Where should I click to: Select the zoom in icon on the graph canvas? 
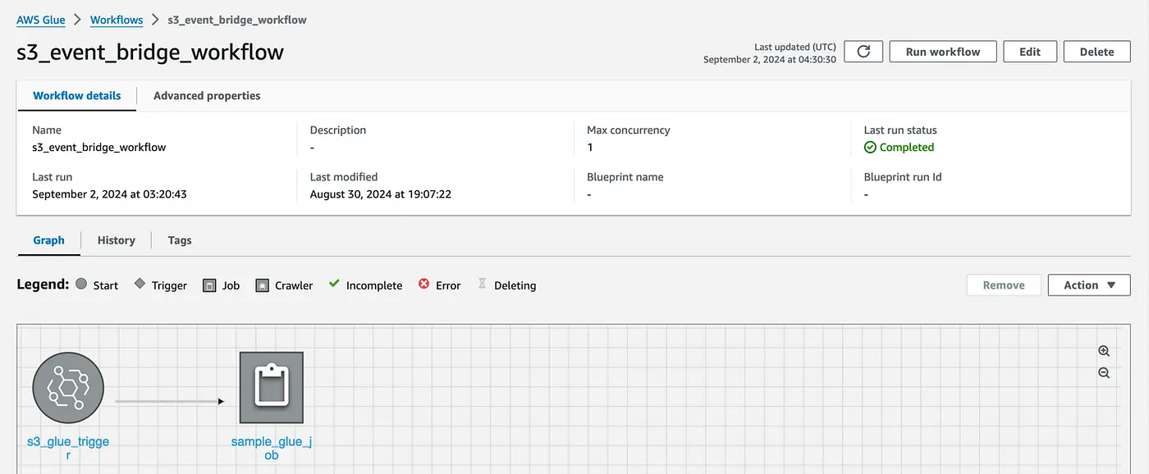[1104, 350]
